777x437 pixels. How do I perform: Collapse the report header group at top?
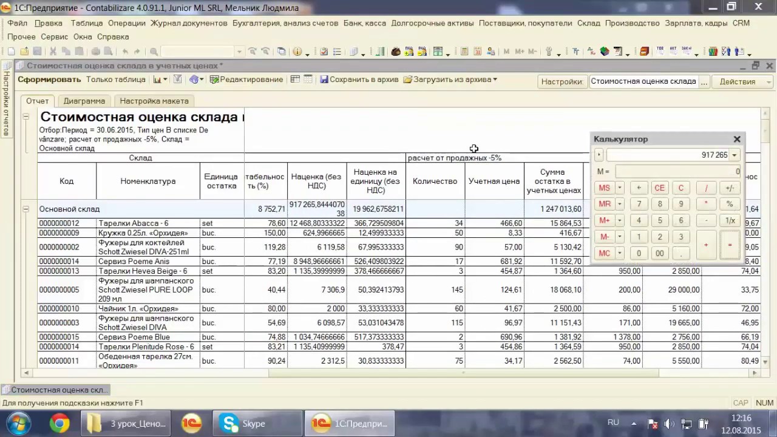point(25,116)
